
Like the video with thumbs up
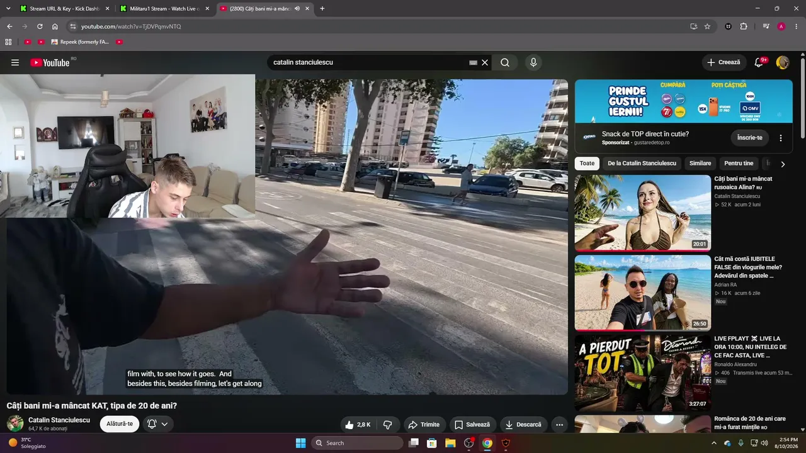pyautogui.click(x=358, y=425)
